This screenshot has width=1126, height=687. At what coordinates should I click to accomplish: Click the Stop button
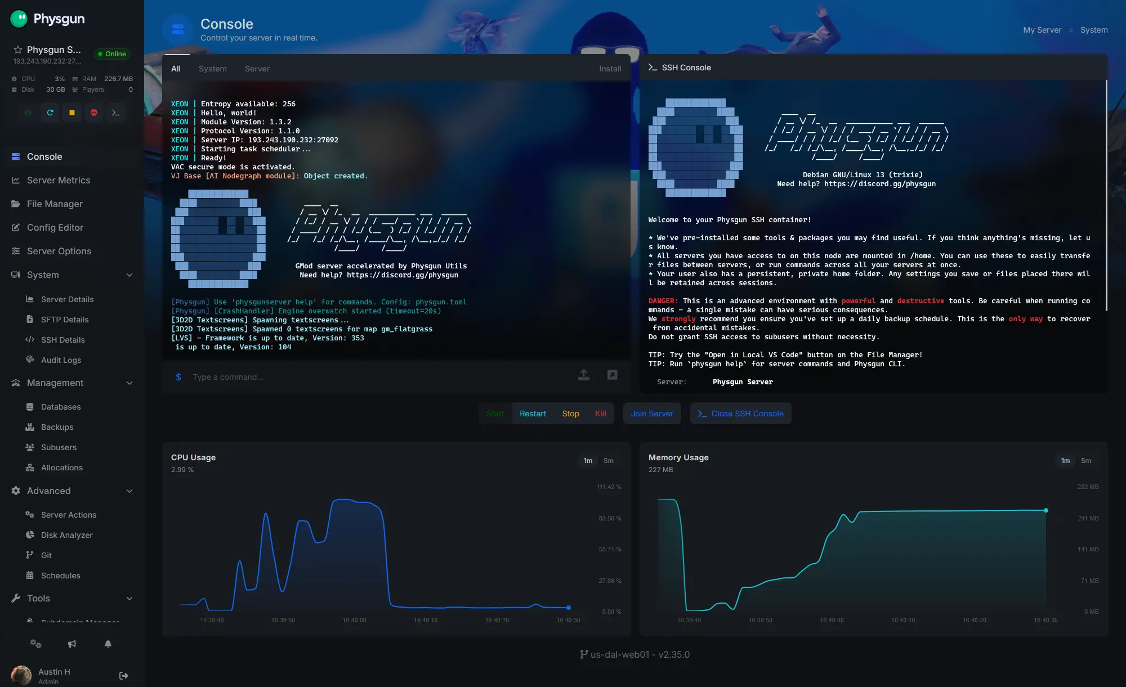[570, 414]
